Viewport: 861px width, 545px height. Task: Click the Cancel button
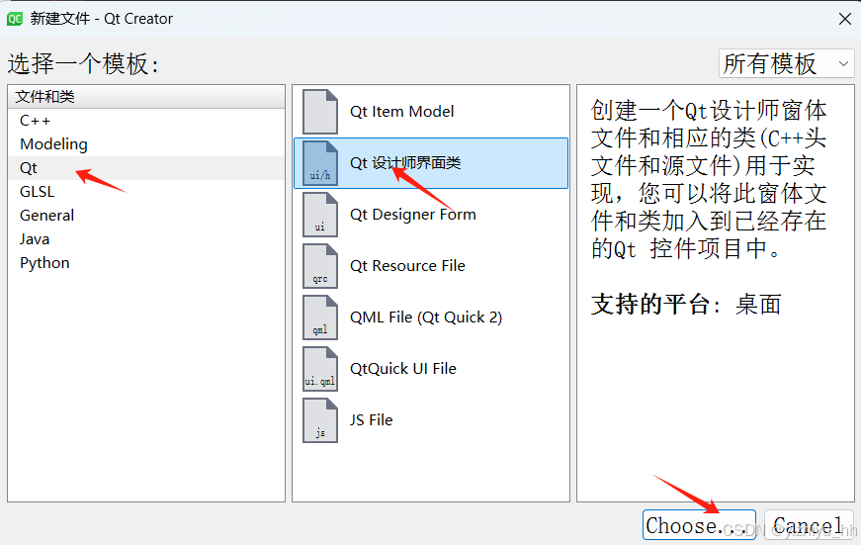pos(809,524)
